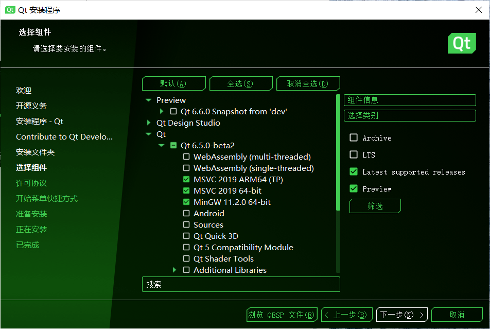The image size is (490, 329).
Task: Collapse the Qt tree node
Action: coord(148,134)
